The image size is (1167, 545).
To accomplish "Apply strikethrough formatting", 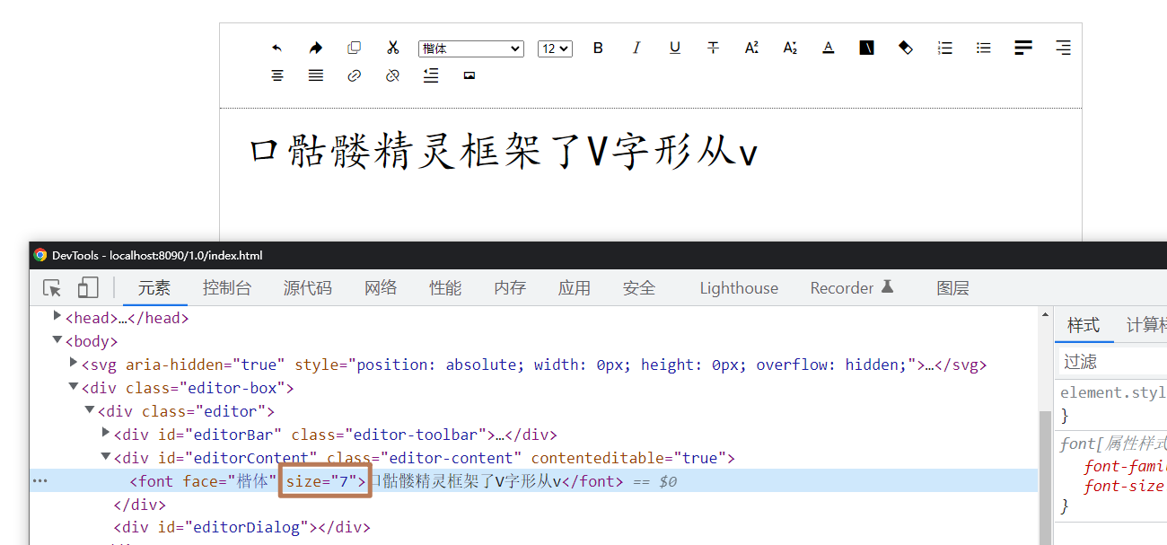I will 713,48.
